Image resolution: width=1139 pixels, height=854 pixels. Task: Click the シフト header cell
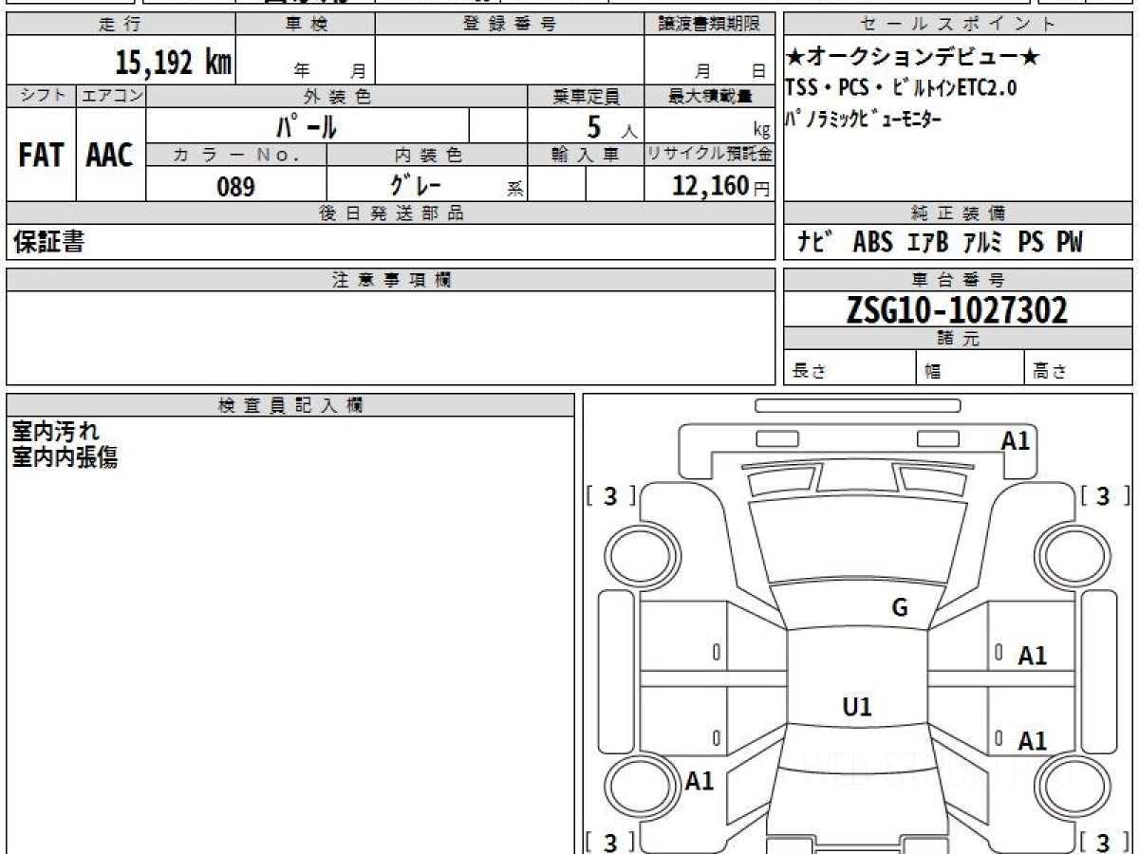coord(41,96)
